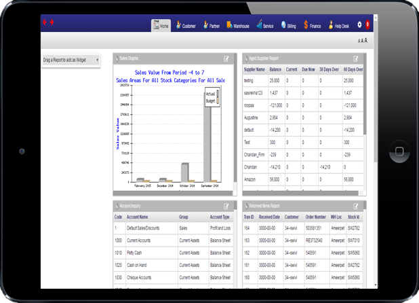Click the edit icon on Sales Graphs widget
The width and height of the screenshot is (419, 303).
(x=226, y=59)
